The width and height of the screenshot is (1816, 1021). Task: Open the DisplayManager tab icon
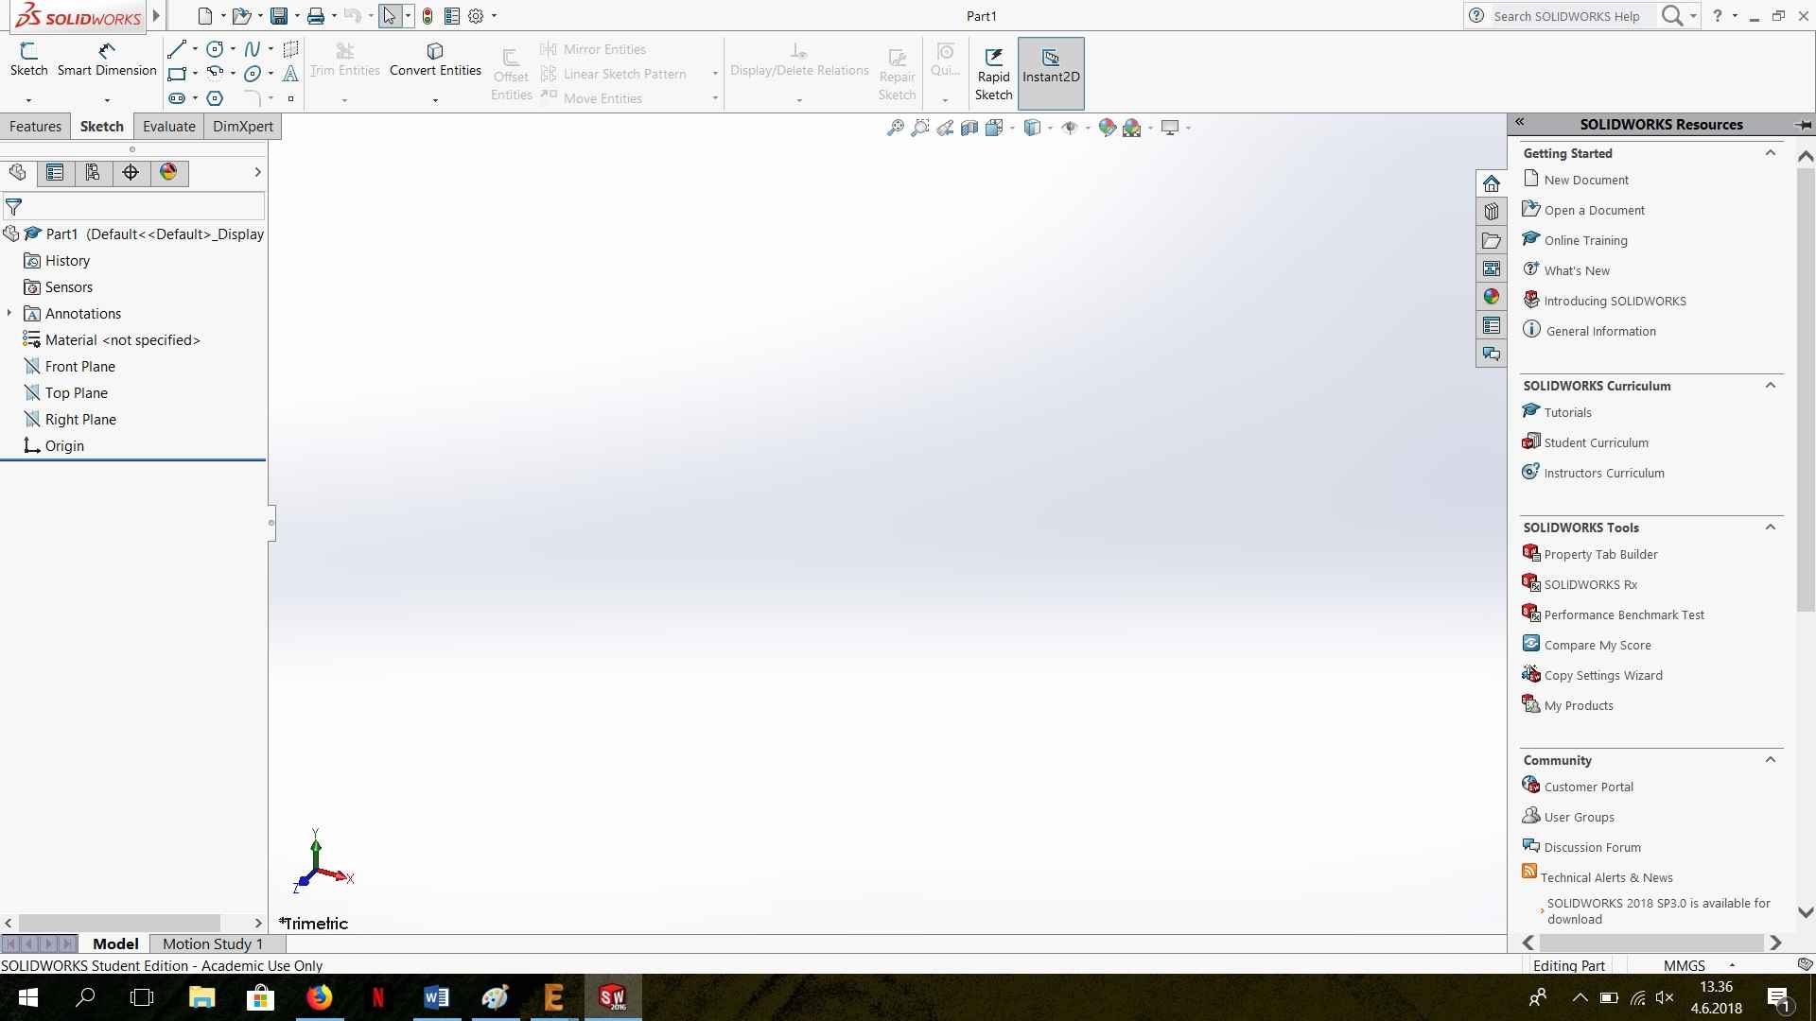pyautogui.click(x=168, y=172)
